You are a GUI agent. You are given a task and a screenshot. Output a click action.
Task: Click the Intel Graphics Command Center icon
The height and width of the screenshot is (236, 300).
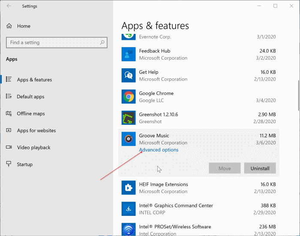(x=129, y=209)
